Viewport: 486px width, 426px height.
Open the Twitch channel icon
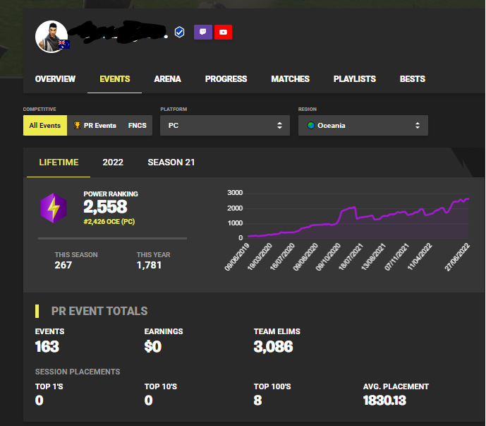click(x=203, y=32)
